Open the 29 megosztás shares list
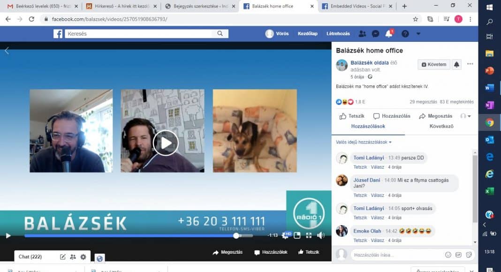 [x=423, y=102]
